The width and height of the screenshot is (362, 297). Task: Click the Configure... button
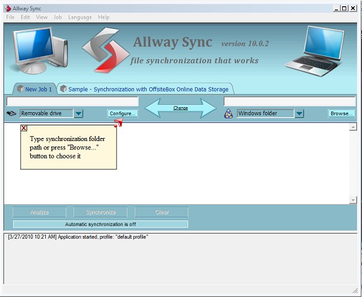coord(122,113)
